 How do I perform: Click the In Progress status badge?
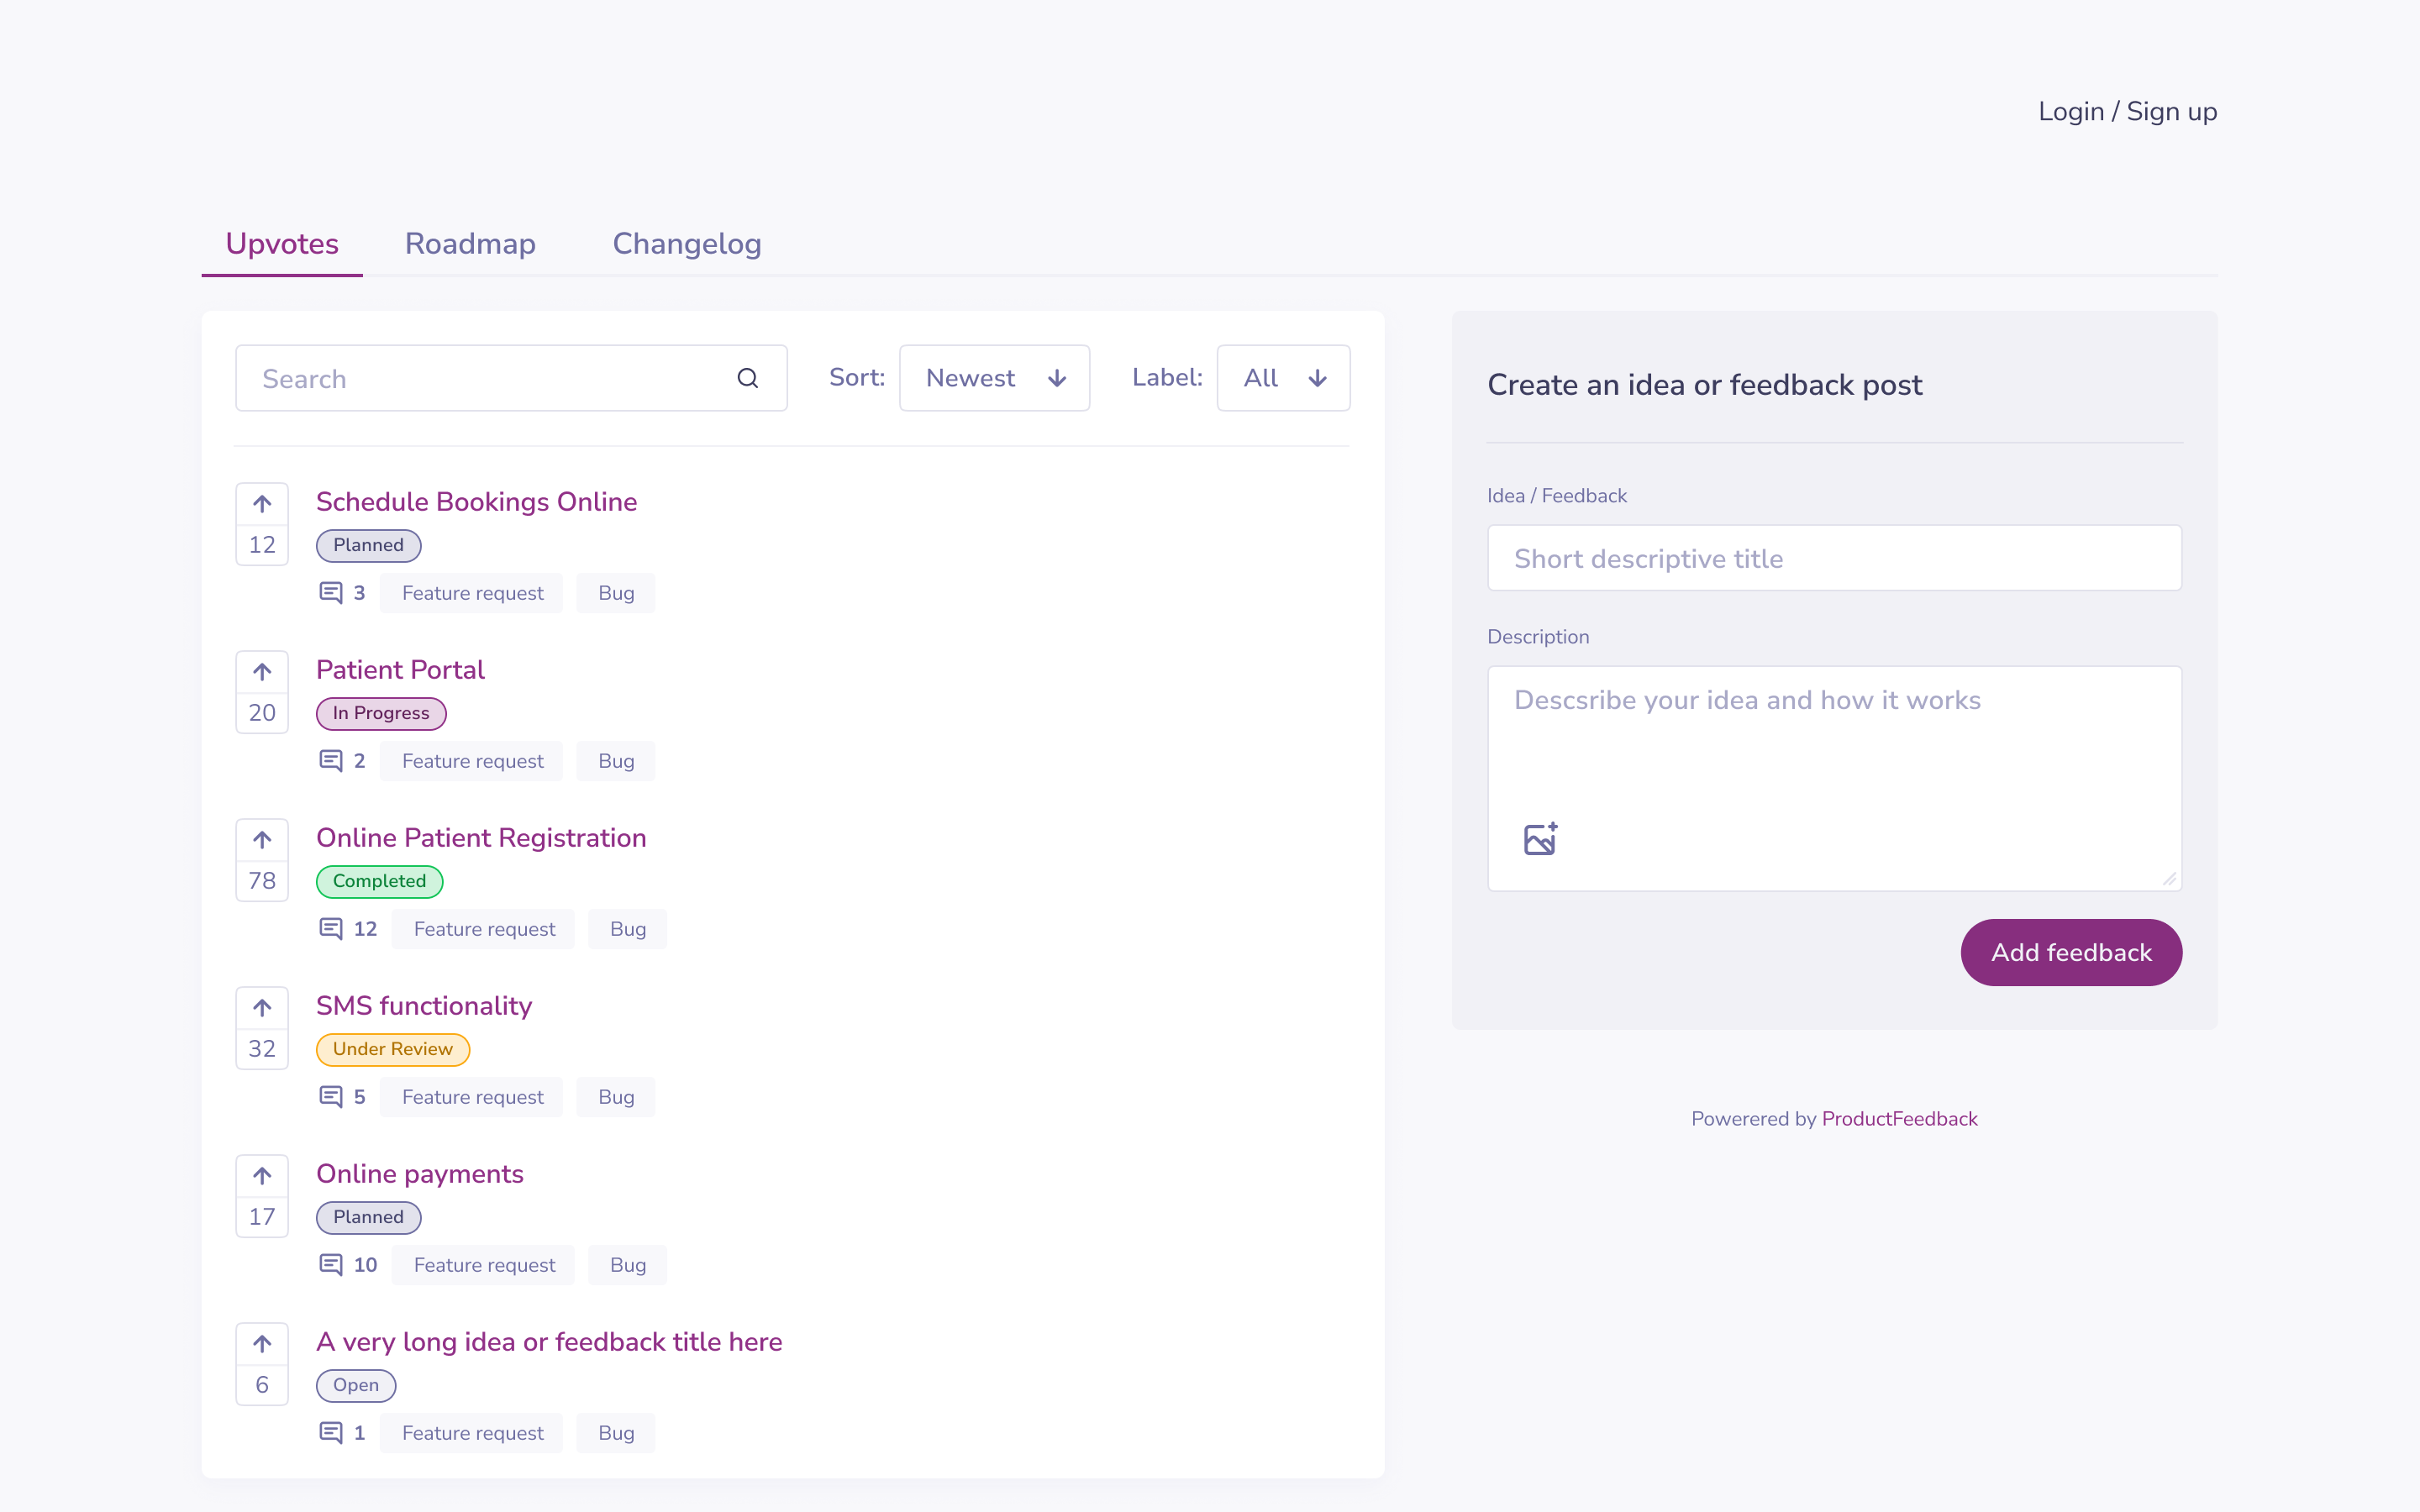tap(381, 713)
